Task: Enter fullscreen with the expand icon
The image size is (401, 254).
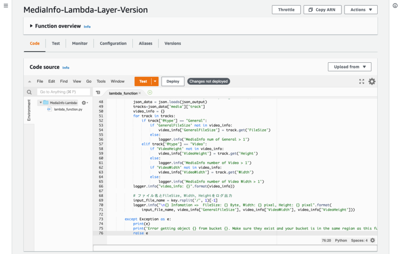Action: [x=362, y=81]
